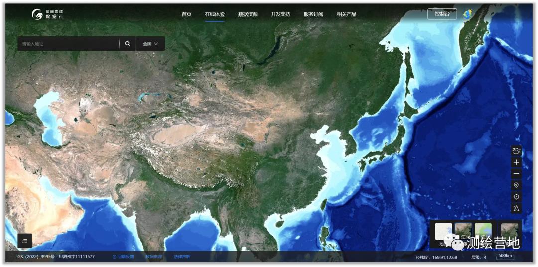Open the 相关产品 menu item
The width and height of the screenshot is (538, 267).
(x=346, y=14)
